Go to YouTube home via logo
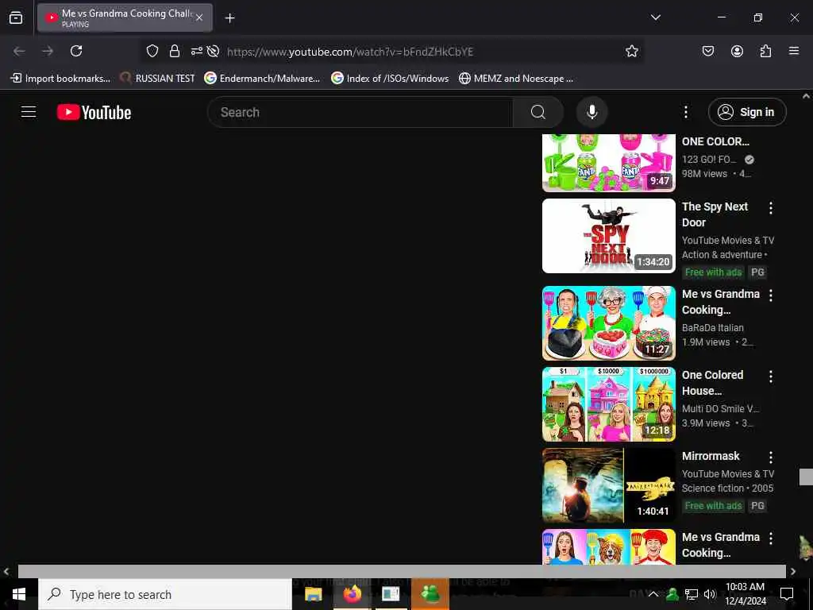Image resolution: width=813 pixels, height=610 pixels. 94,112
